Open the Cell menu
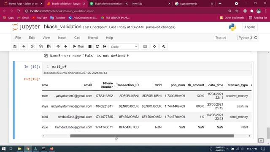Image resolution: width=270 pixels, height=152 pixels. (77, 38)
